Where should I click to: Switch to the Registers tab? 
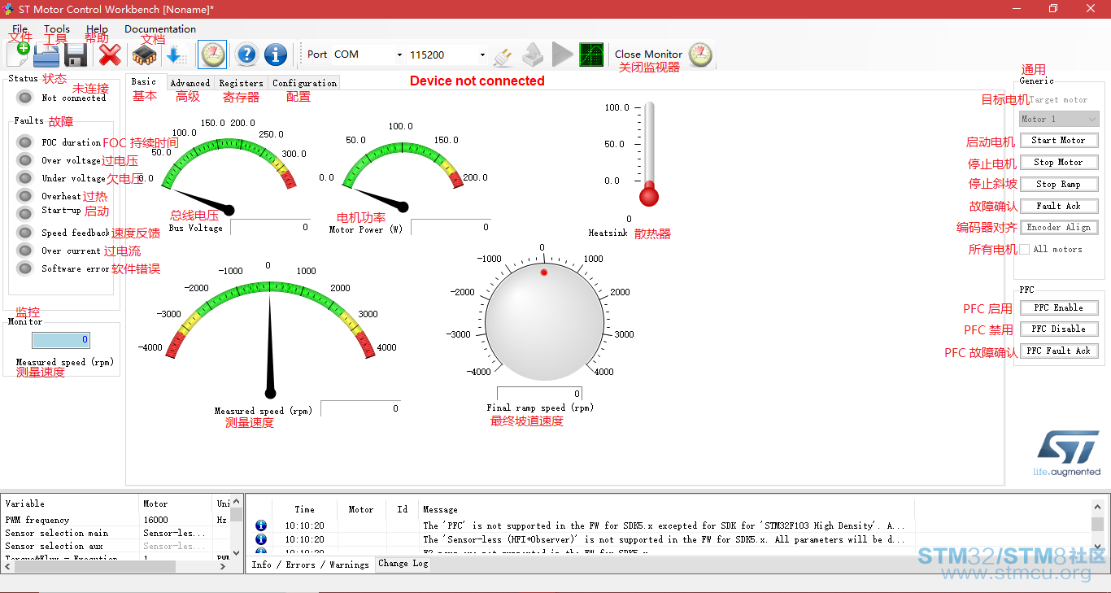(x=242, y=83)
